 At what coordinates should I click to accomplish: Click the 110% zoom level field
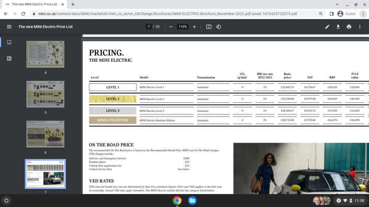pyautogui.click(x=183, y=27)
